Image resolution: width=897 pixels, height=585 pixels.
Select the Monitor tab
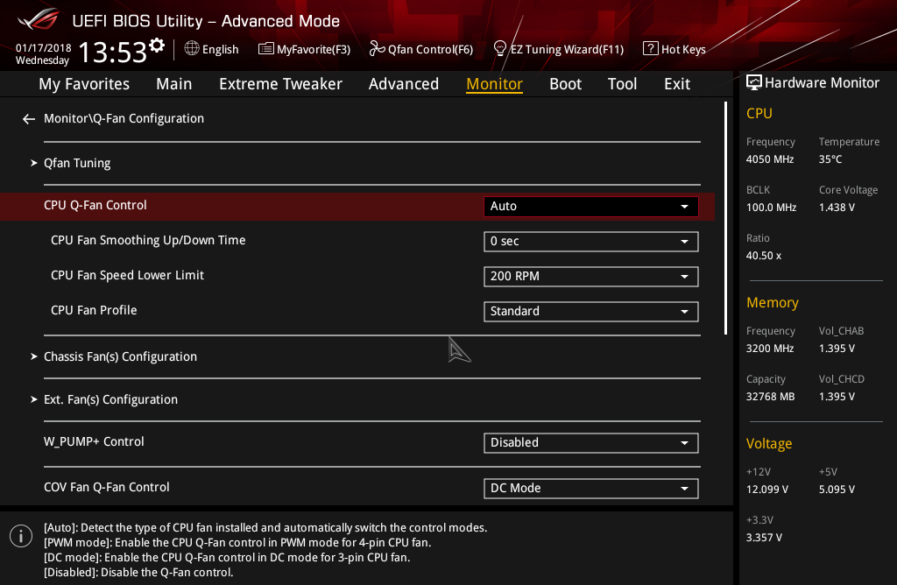[494, 84]
